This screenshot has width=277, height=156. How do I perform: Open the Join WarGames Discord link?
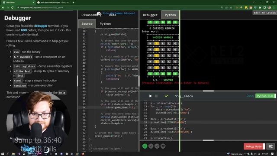119,13
